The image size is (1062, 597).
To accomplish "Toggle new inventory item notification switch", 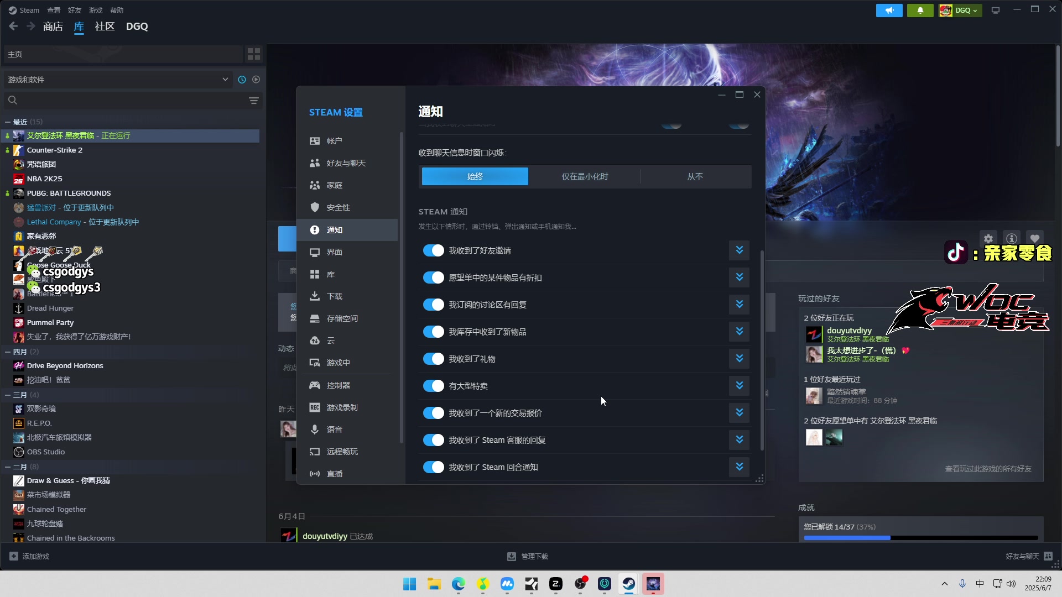I will point(434,332).
